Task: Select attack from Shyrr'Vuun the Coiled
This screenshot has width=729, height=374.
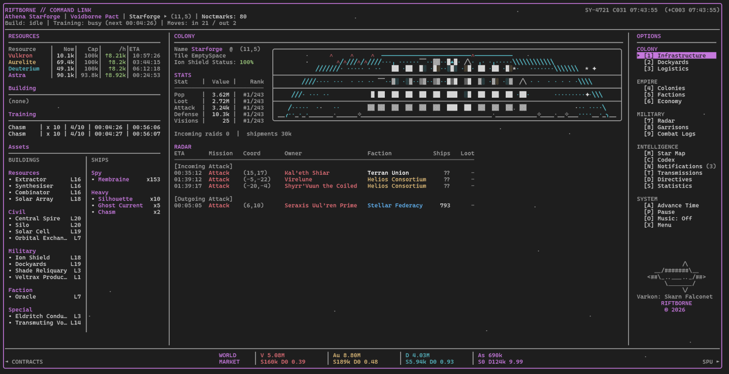Action: pyautogui.click(x=324, y=186)
